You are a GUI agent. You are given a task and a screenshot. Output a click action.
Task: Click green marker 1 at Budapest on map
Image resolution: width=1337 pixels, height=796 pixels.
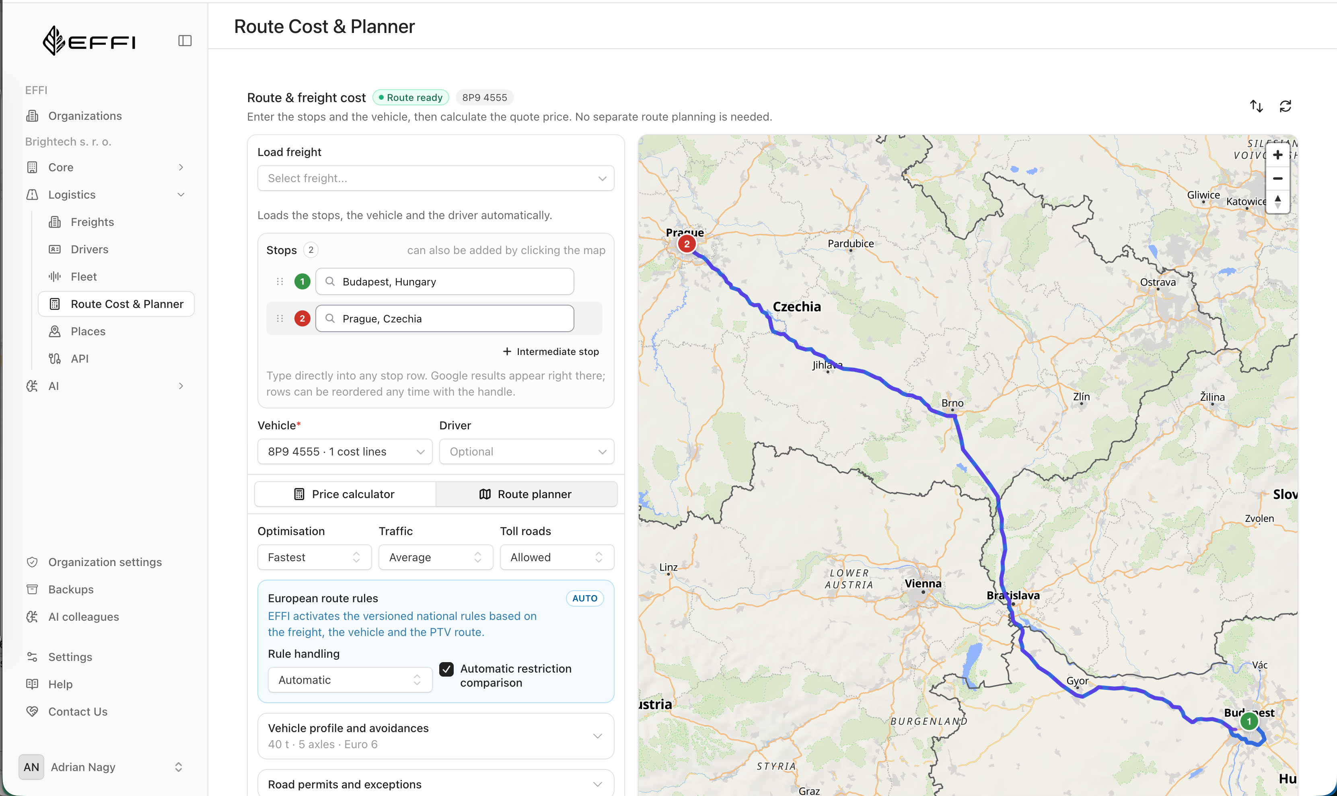tap(1249, 721)
